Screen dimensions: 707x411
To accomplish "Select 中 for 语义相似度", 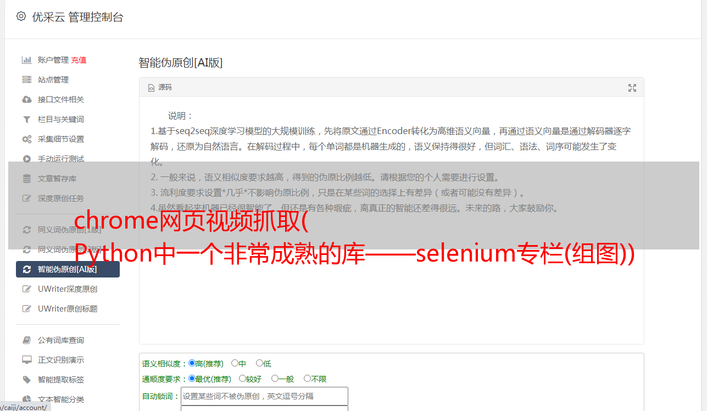I will (235, 363).
